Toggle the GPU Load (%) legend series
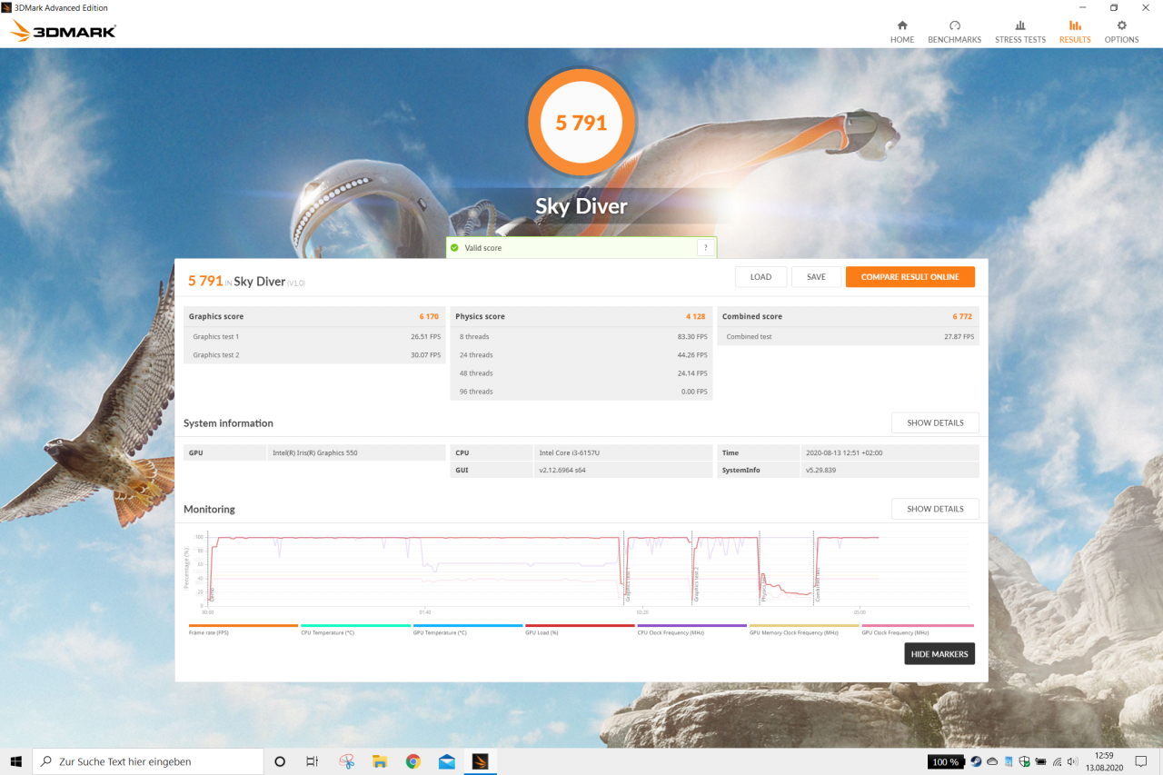 pos(580,630)
